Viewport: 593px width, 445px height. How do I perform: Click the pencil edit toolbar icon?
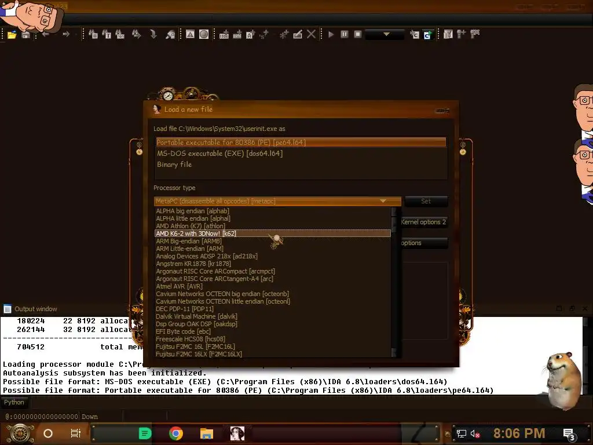pos(298,34)
